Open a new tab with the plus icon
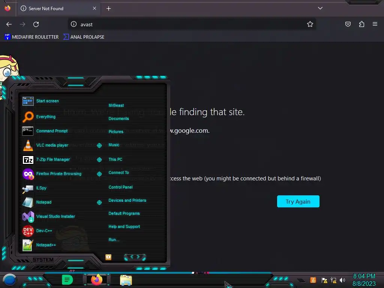 click(108, 9)
